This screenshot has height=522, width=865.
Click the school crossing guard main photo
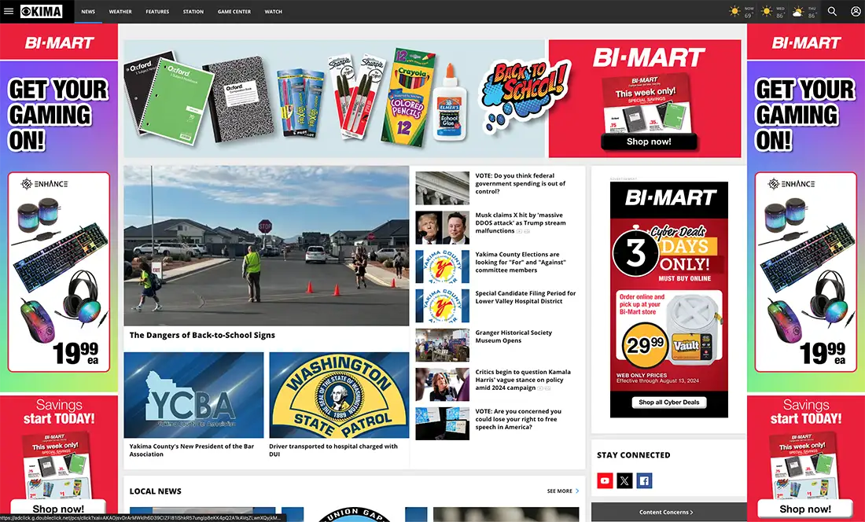267,246
